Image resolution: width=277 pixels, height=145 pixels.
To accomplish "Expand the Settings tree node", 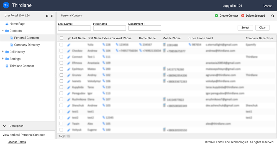I will click(x=2, y=59).
